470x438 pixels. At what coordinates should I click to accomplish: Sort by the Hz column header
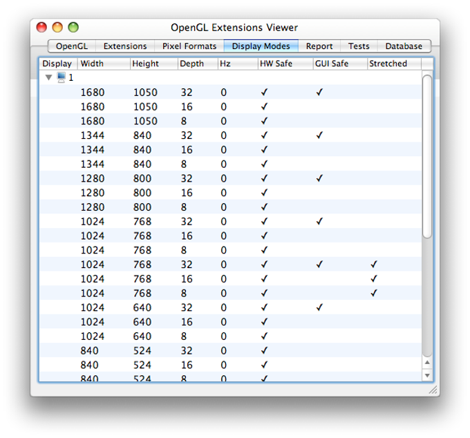pyautogui.click(x=238, y=64)
